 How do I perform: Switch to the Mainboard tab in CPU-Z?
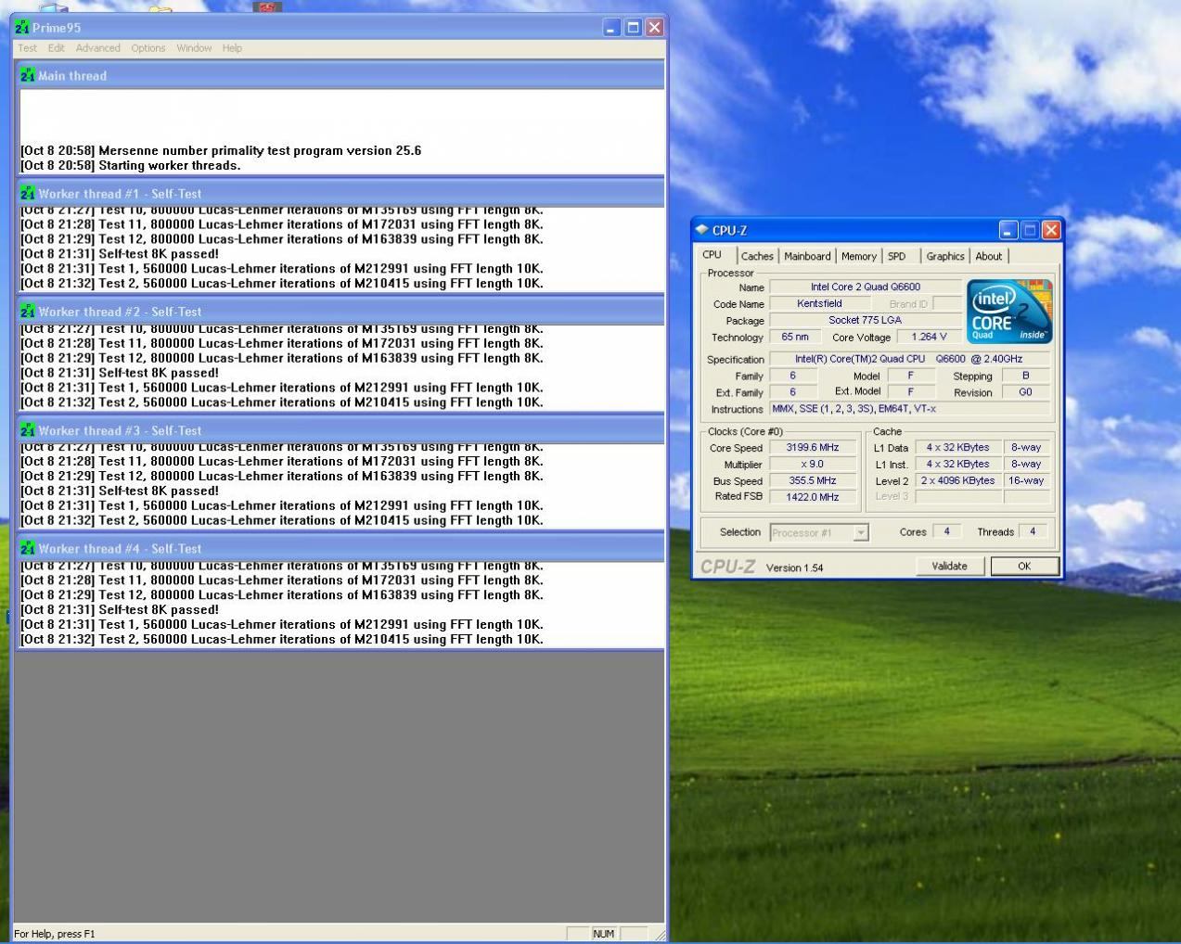807,256
